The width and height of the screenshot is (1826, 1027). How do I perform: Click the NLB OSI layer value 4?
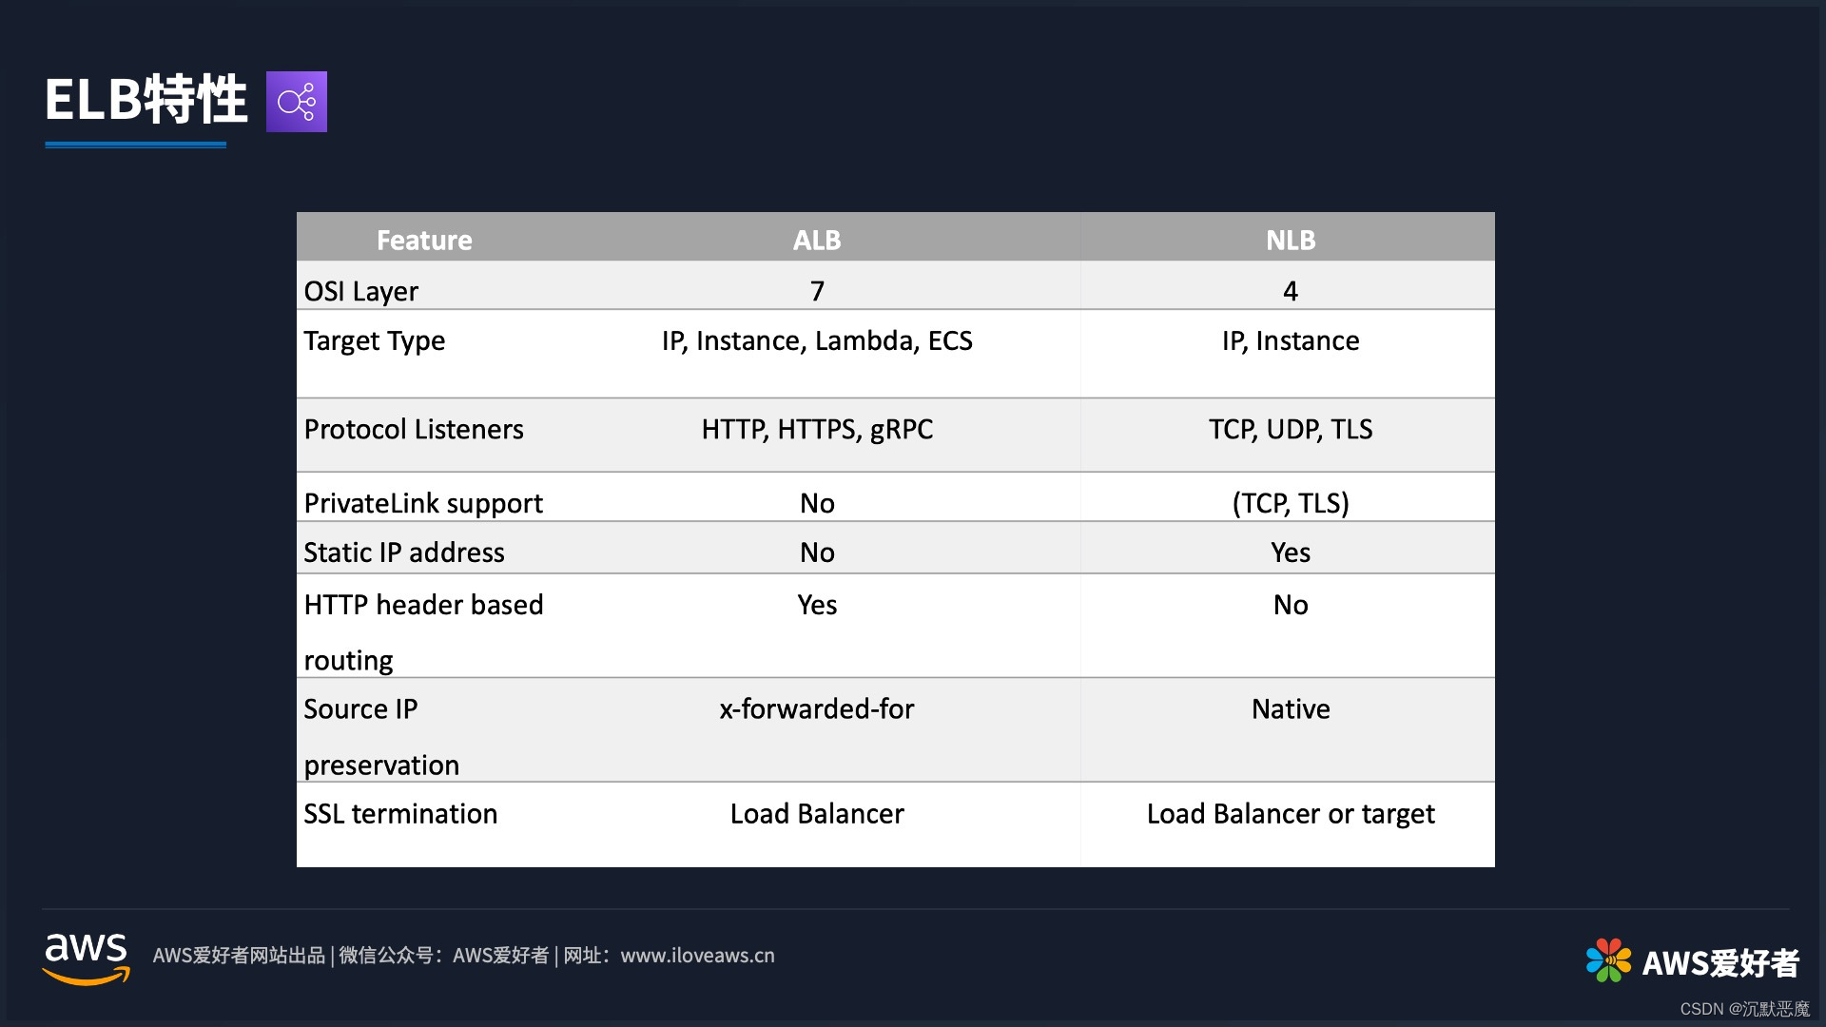[1291, 291]
